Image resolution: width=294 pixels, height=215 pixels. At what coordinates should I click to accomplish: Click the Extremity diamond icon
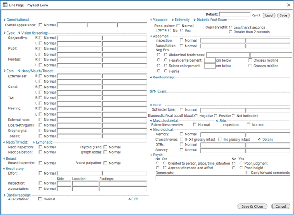point(173,20)
